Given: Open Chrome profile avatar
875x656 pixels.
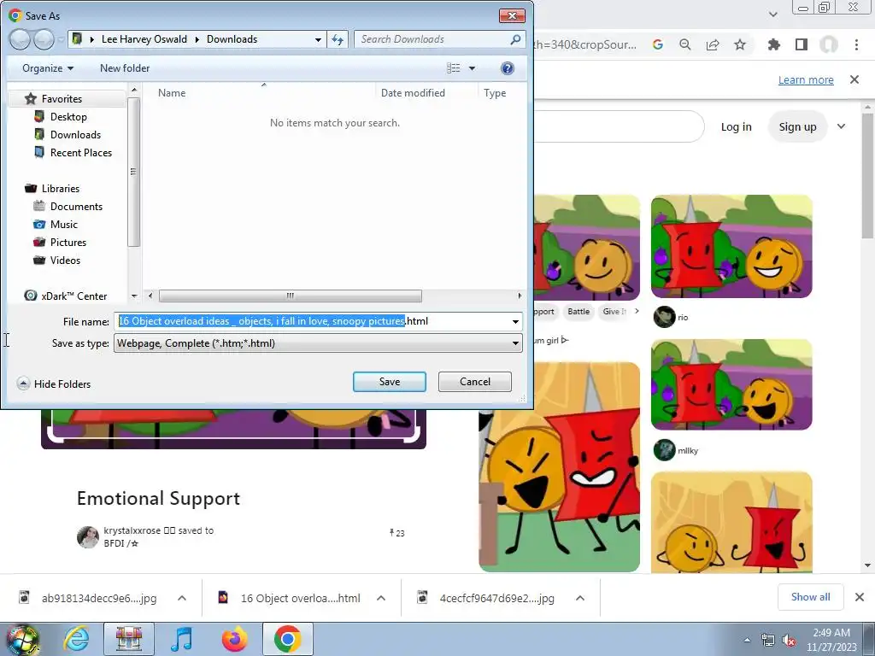Looking at the screenshot, I should click(829, 44).
